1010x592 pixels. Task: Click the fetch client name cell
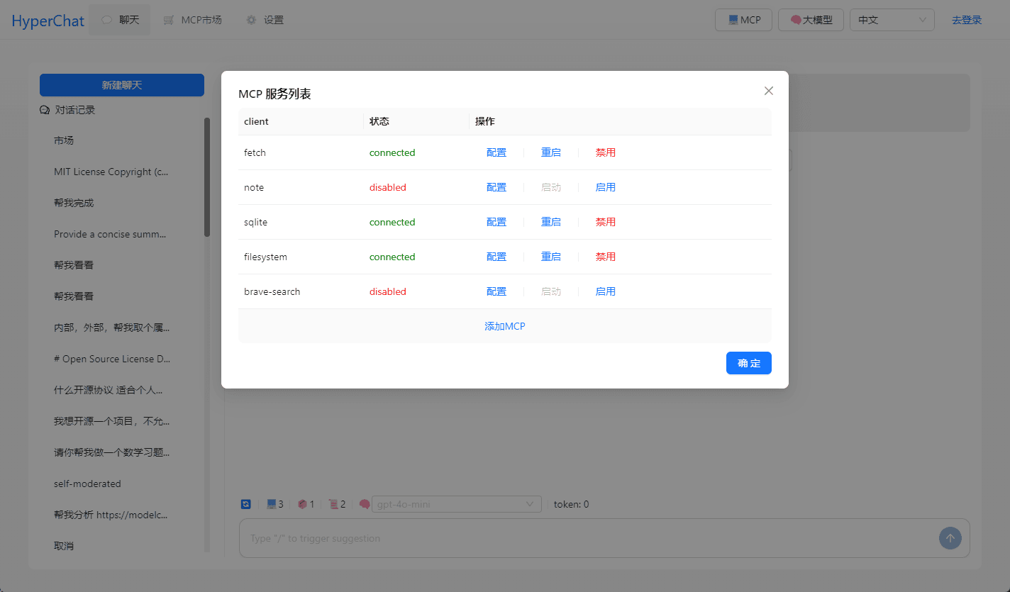point(301,152)
